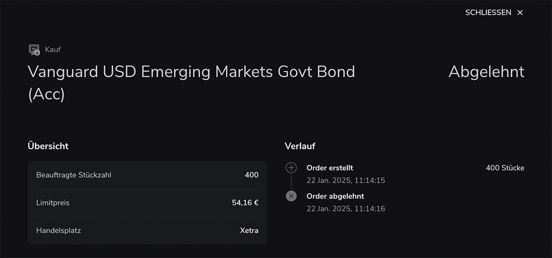This screenshot has width=552, height=258.
Task: Click the order created plus icon
Action: click(x=291, y=168)
